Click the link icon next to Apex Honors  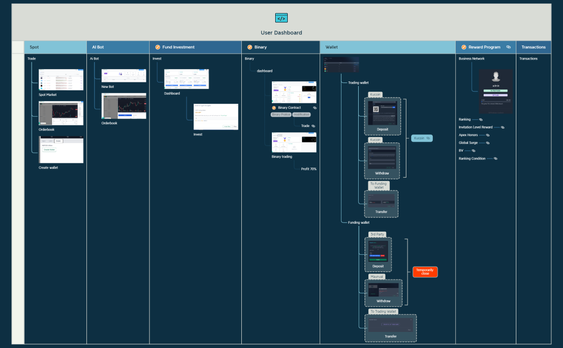point(487,135)
